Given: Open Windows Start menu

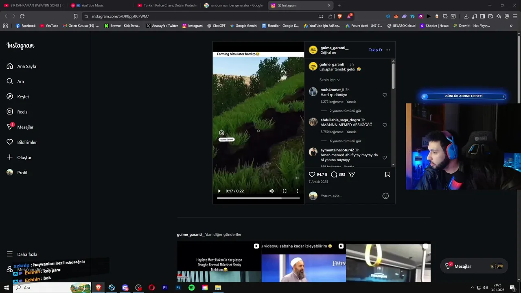Looking at the screenshot, I should click(6, 288).
